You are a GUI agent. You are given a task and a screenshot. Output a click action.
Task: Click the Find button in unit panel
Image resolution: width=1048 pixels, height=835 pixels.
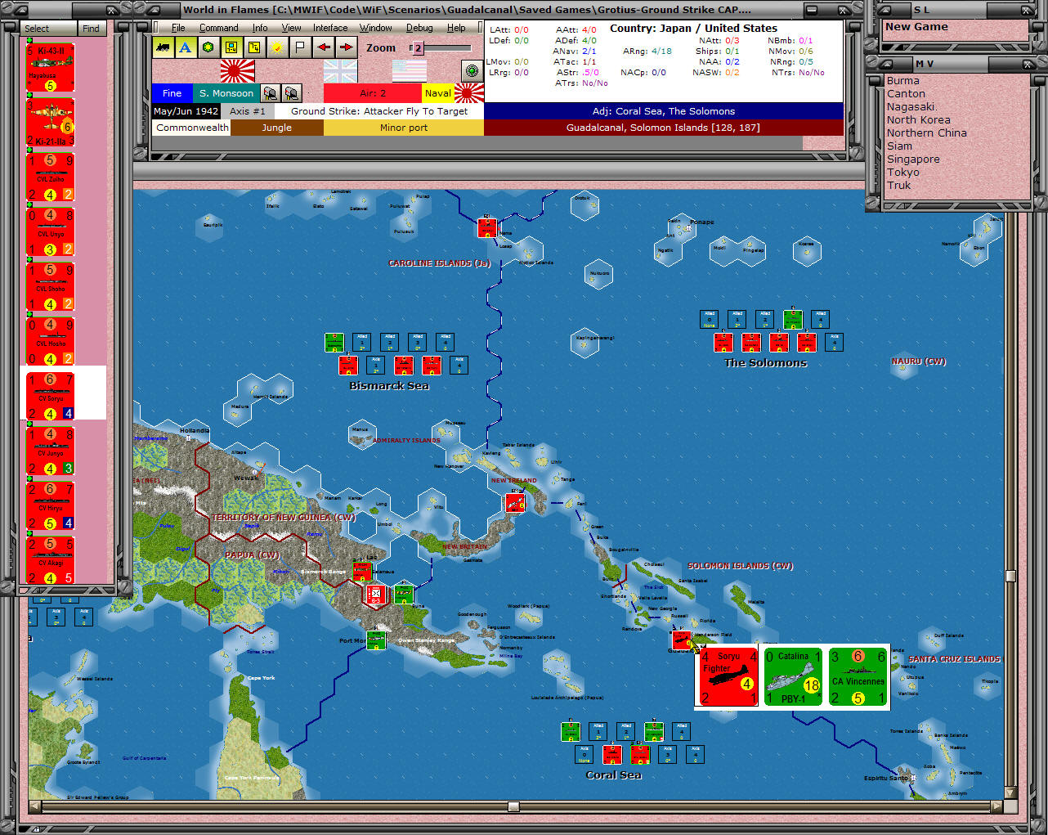pos(91,29)
